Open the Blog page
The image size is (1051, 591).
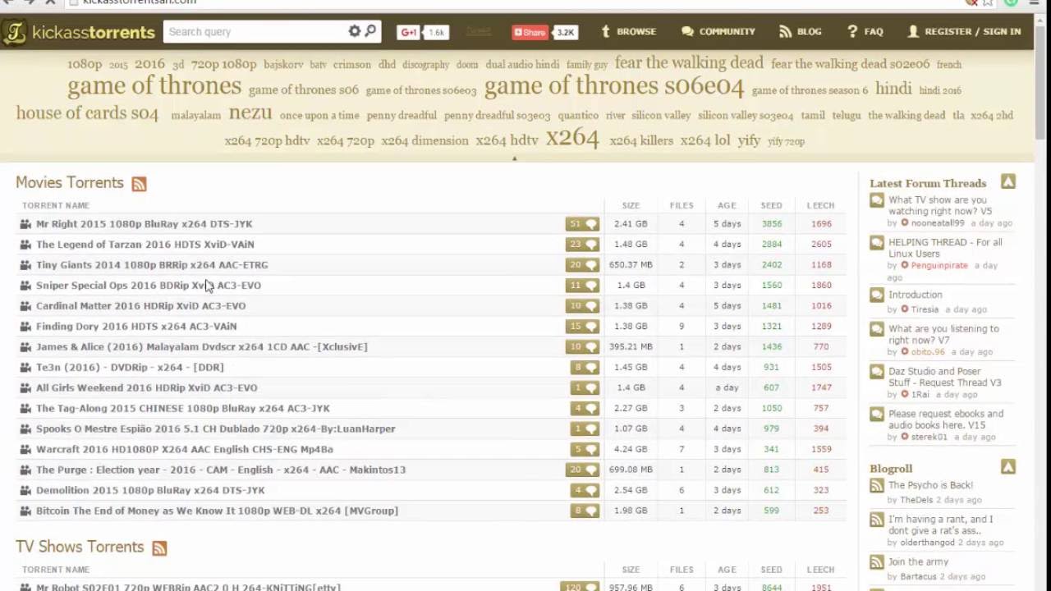click(x=799, y=31)
